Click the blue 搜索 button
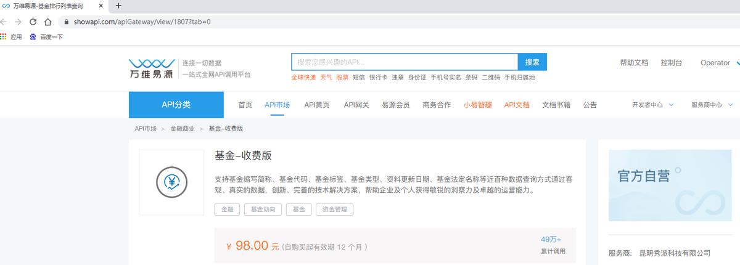The width and height of the screenshot is (740, 265). [x=532, y=62]
